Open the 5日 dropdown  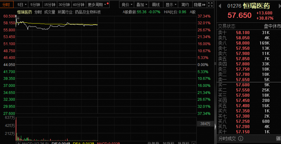click(21, 5)
